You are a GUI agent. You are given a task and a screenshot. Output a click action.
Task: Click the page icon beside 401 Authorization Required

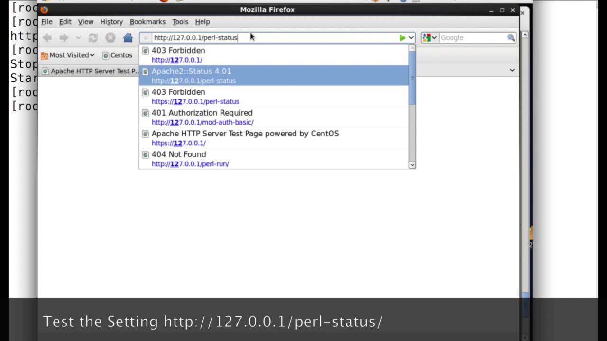(x=145, y=113)
